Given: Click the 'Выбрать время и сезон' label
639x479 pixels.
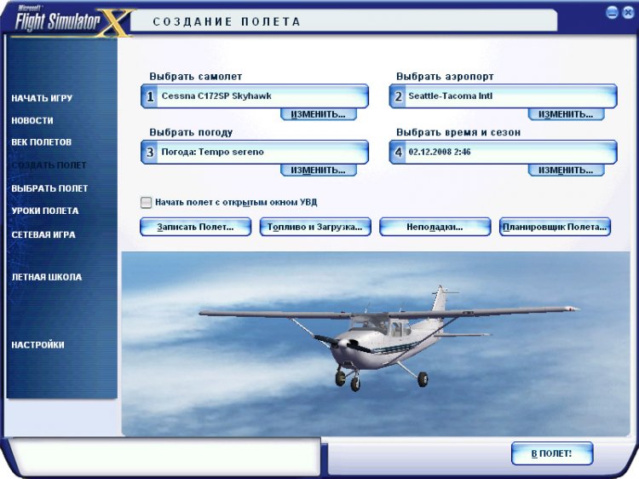Looking at the screenshot, I should [x=458, y=132].
